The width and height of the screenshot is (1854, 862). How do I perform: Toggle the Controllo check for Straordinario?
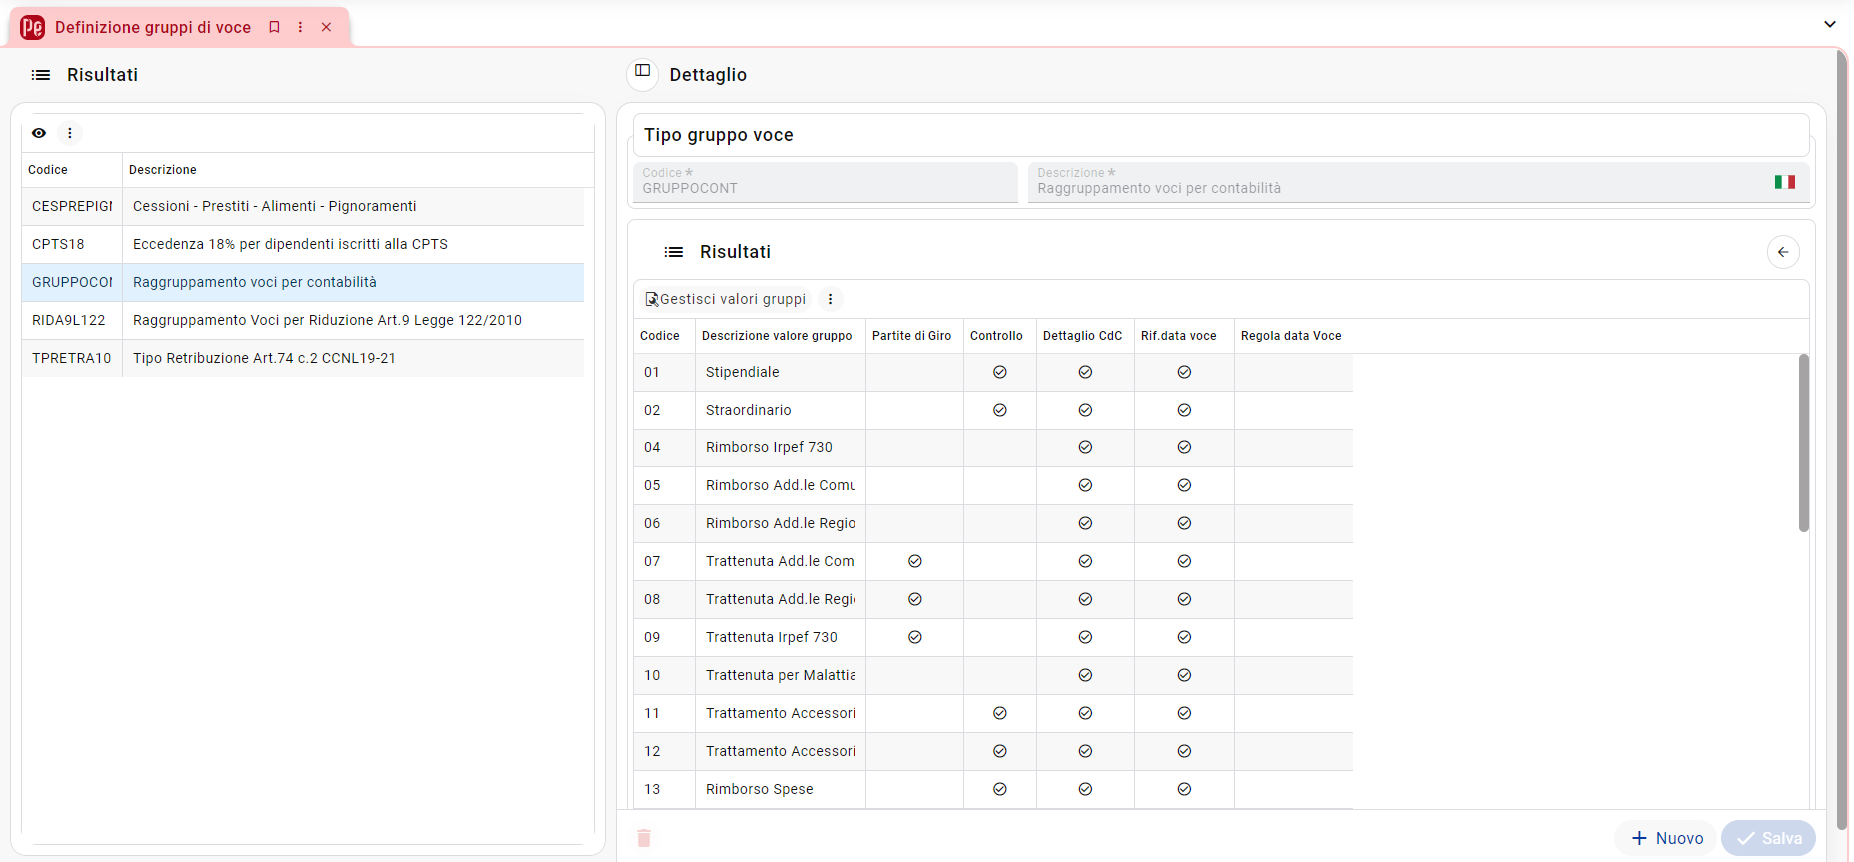(1000, 410)
